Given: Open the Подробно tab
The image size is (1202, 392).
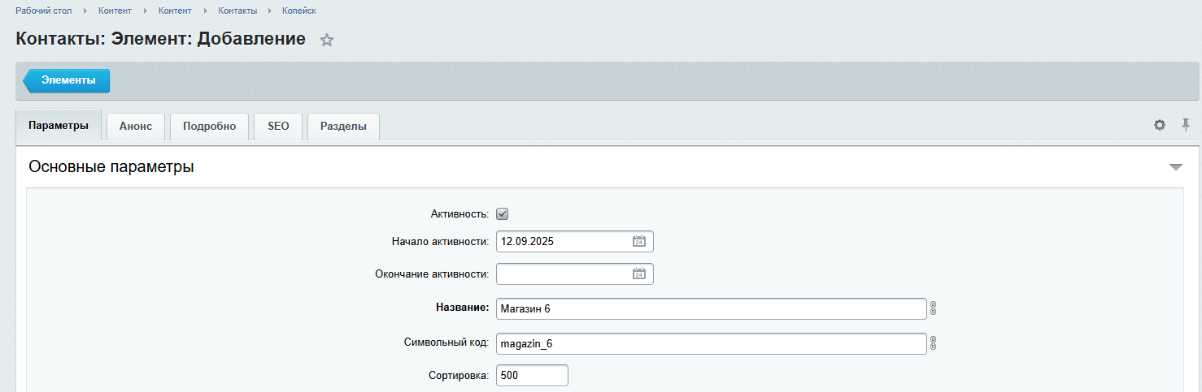Looking at the screenshot, I should 209,127.
